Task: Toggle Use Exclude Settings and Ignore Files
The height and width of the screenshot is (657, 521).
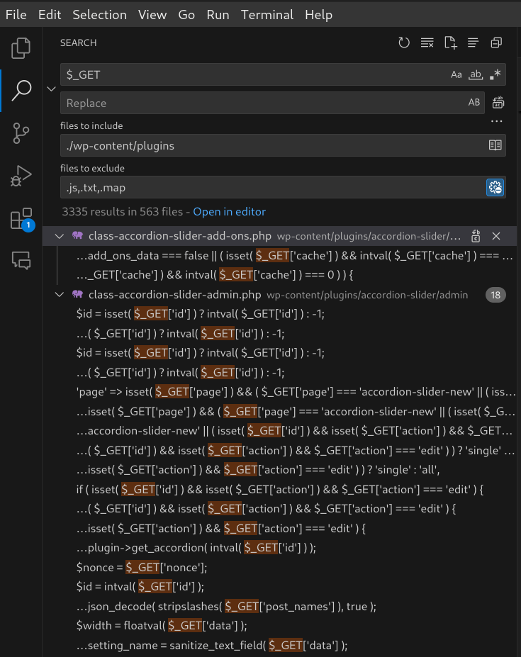Action: 495,187
